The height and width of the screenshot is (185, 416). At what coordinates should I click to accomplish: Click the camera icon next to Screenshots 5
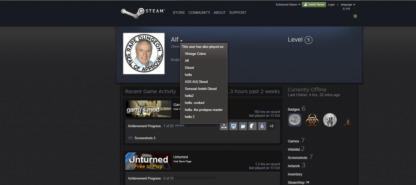tap(130, 138)
